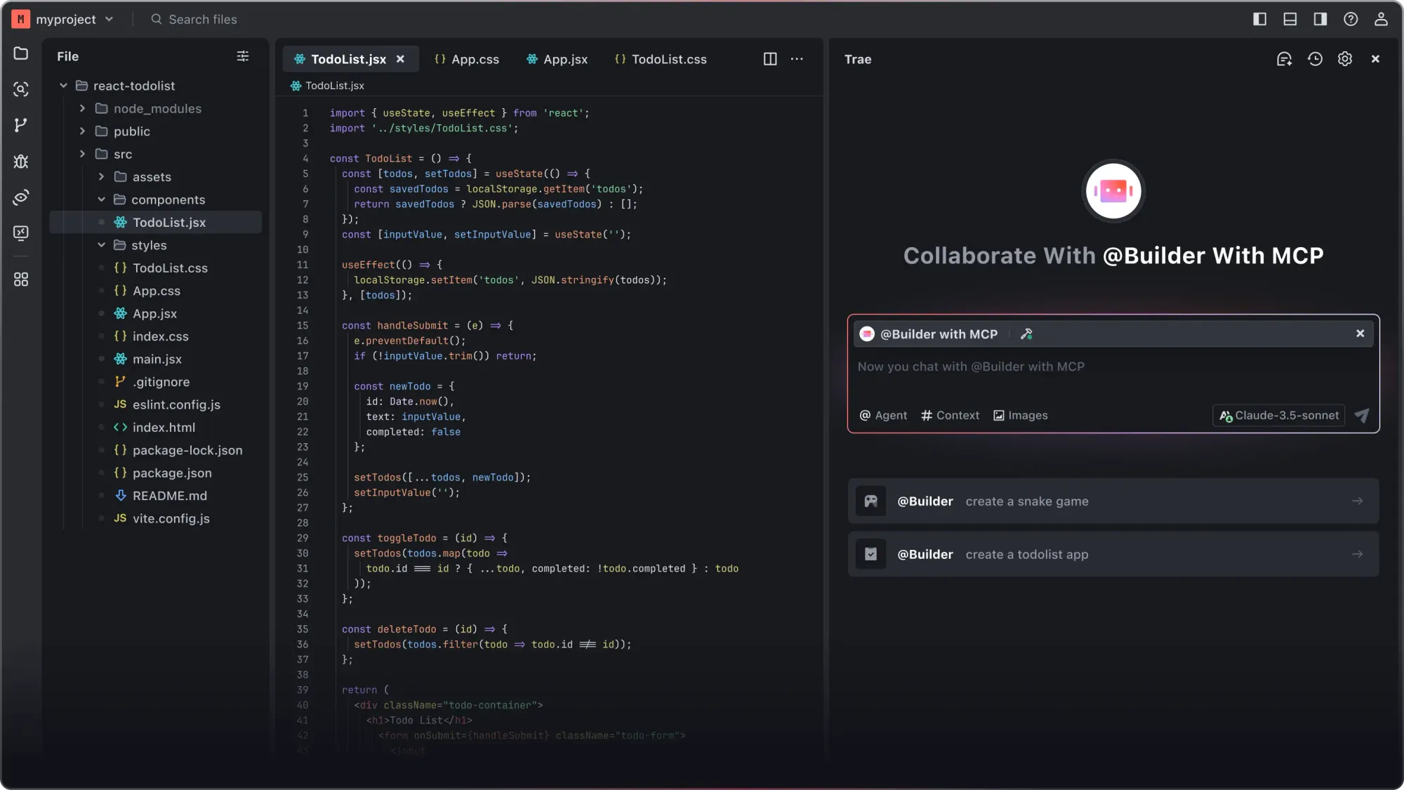
Task: Open the Claude-3.5-sonnet model dropdown
Action: 1278,416
